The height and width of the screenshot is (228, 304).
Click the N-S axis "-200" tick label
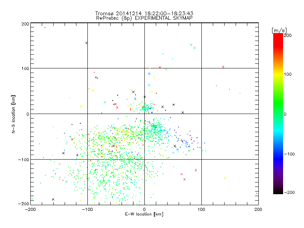point(24,204)
